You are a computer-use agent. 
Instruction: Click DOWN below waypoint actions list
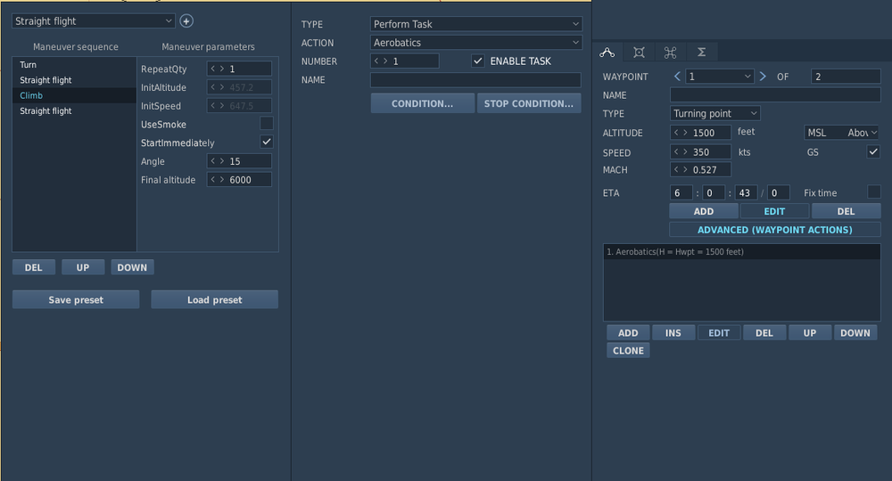click(x=855, y=333)
